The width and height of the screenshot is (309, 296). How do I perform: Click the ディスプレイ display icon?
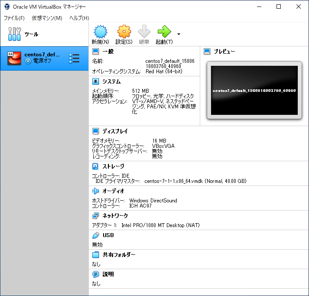[x=96, y=131]
